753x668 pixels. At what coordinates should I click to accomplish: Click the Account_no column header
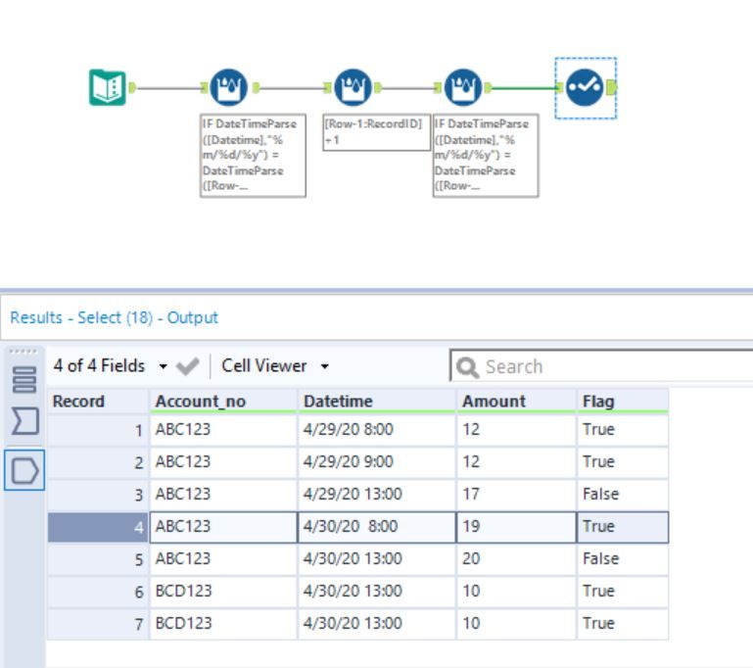tap(223, 401)
